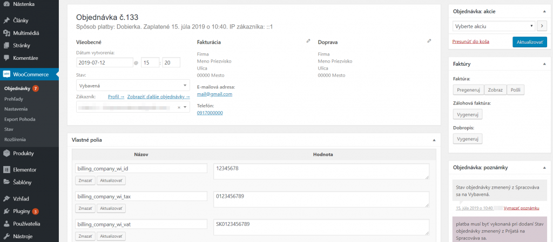Click the Stránky pages icon
This screenshot has width=553, height=242.
[x=6, y=45]
